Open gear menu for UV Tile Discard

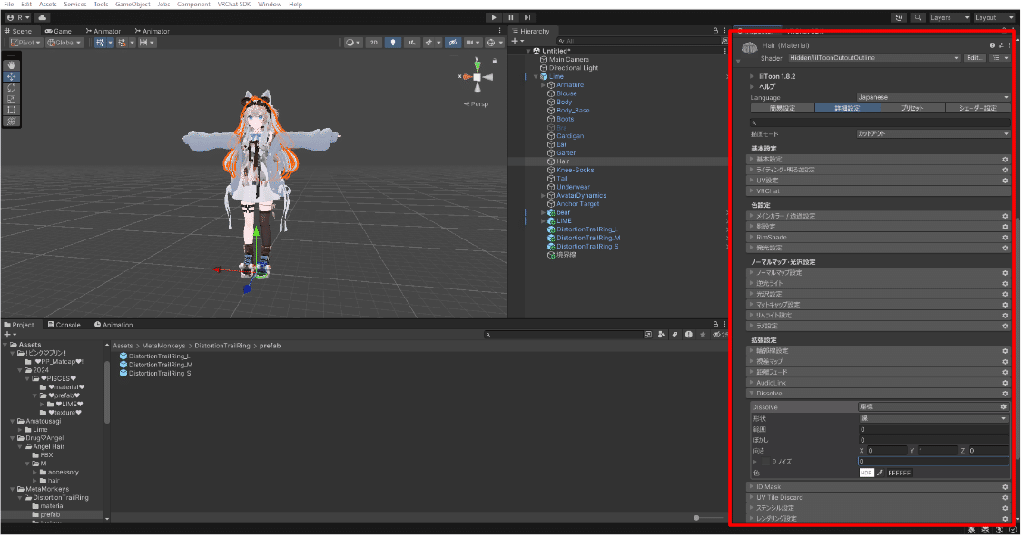click(x=1005, y=498)
